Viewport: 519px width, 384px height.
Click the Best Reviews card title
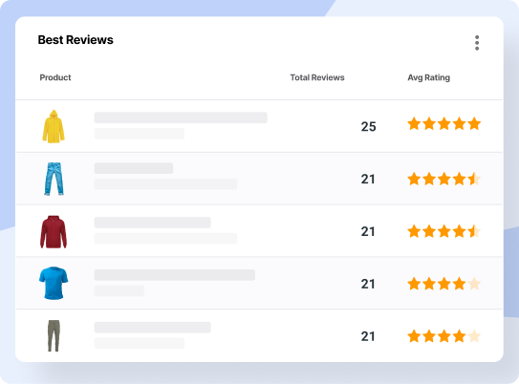(76, 40)
